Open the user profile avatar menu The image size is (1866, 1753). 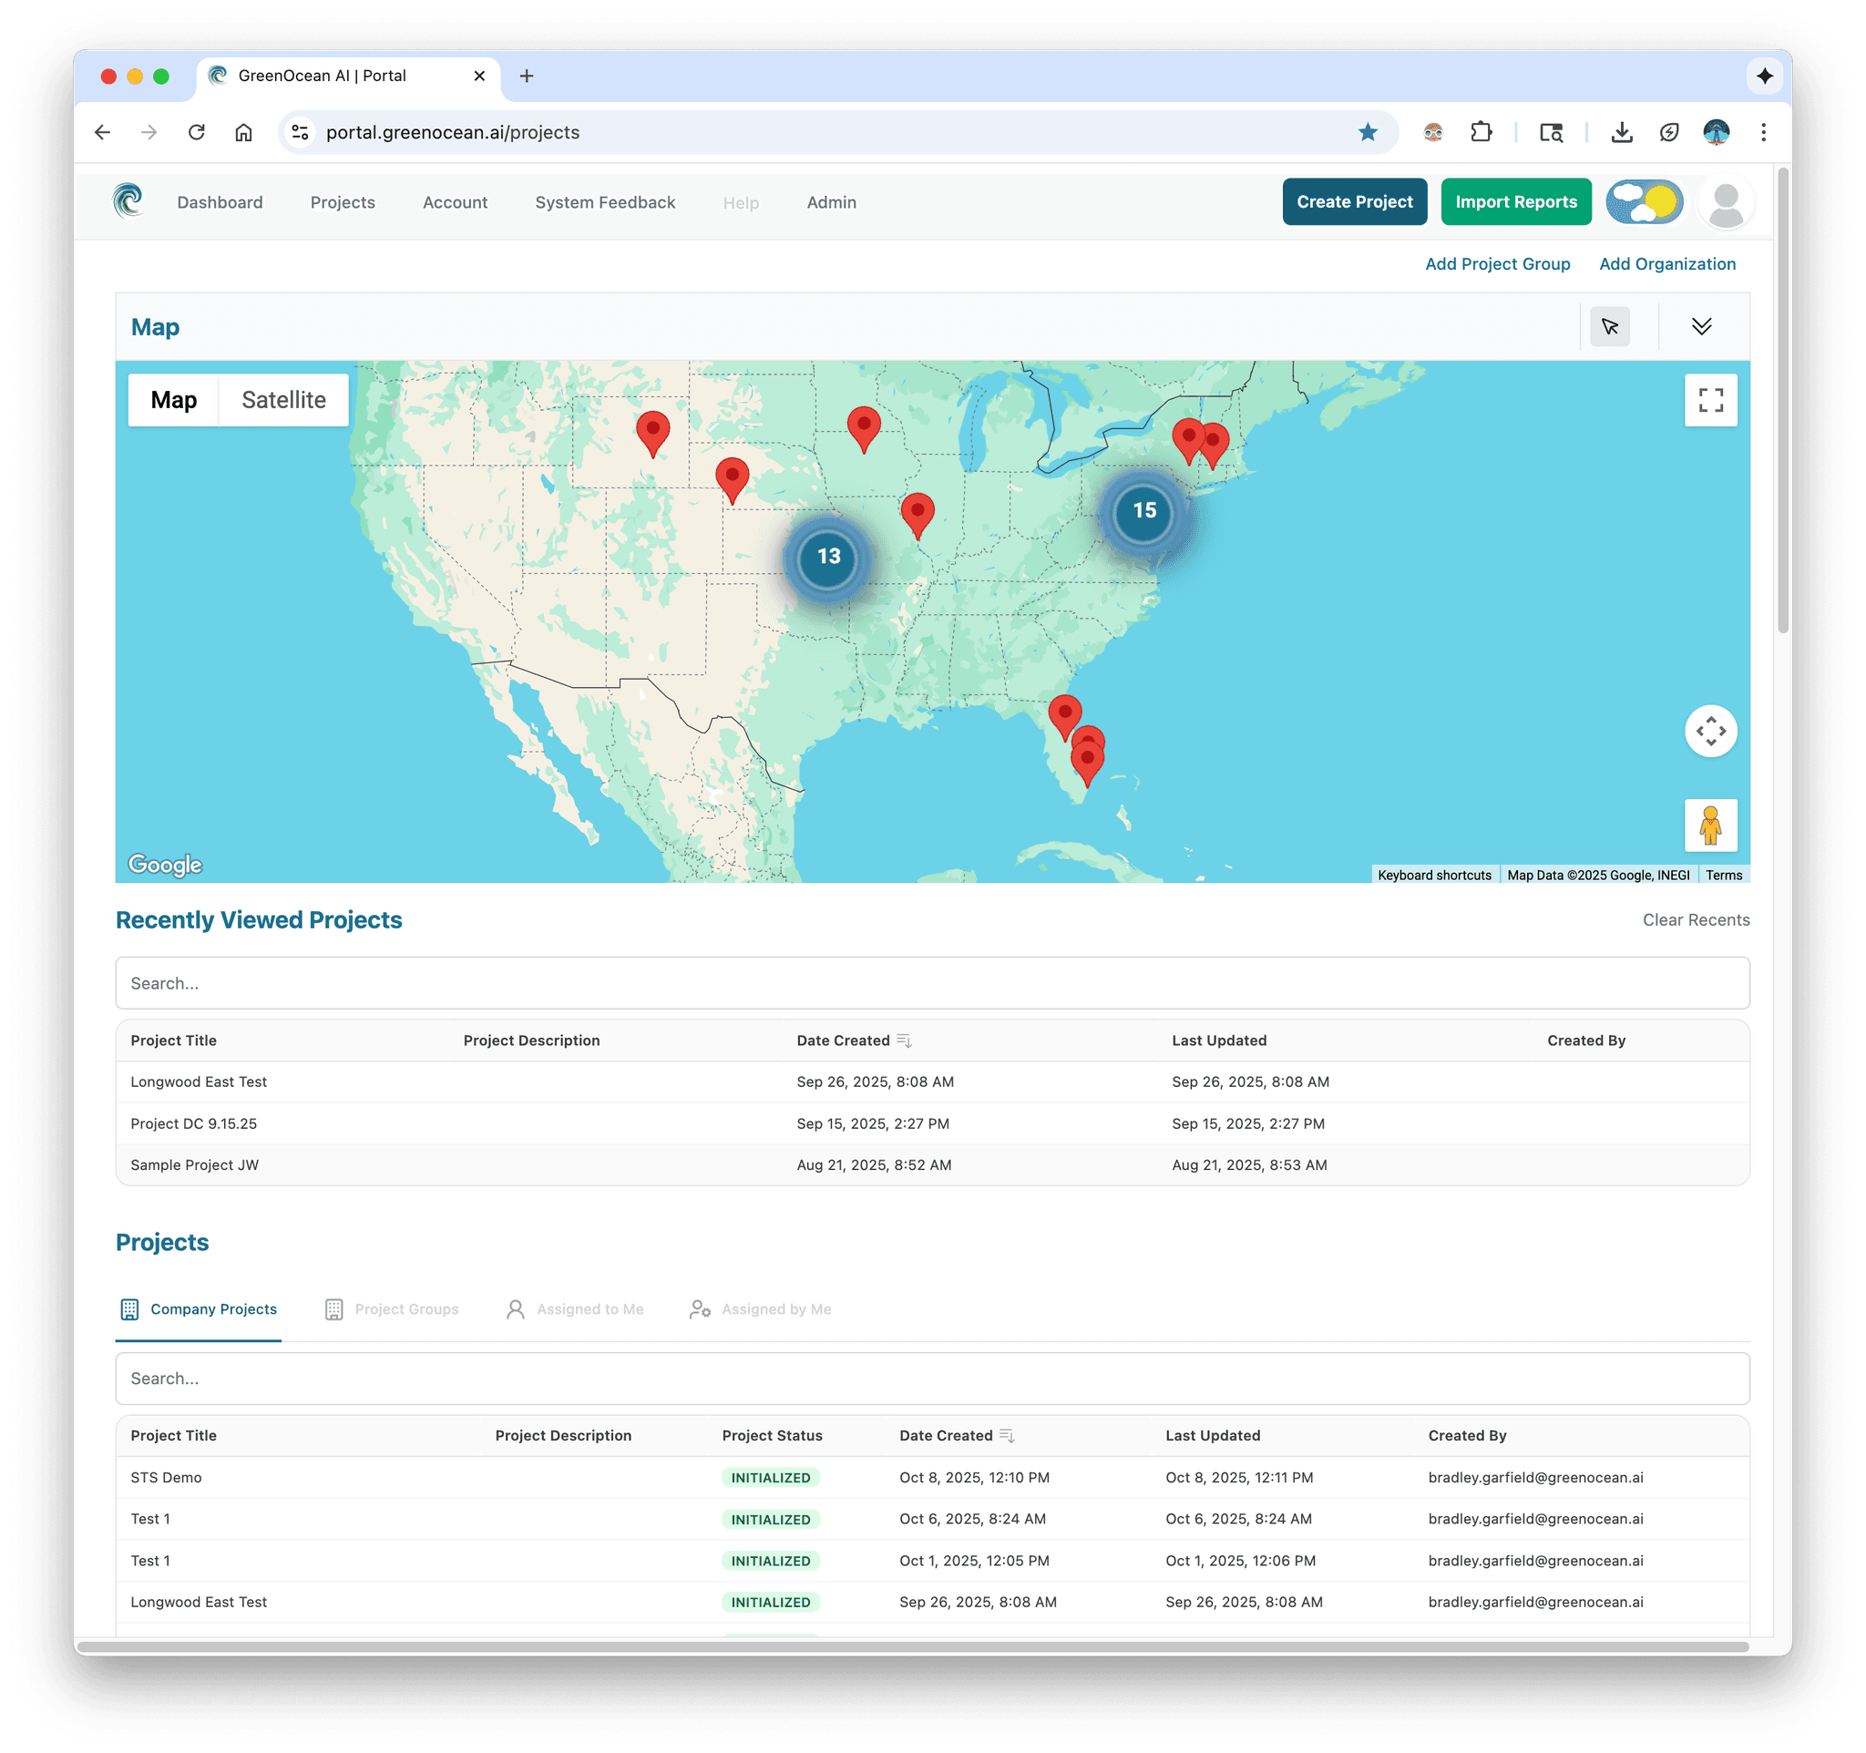[x=1725, y=201]
